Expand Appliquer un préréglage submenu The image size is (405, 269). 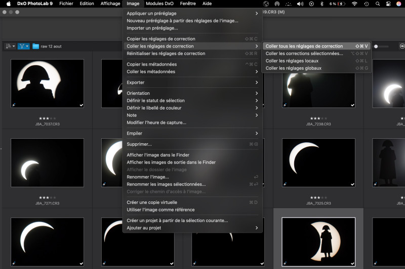point(192,14)
